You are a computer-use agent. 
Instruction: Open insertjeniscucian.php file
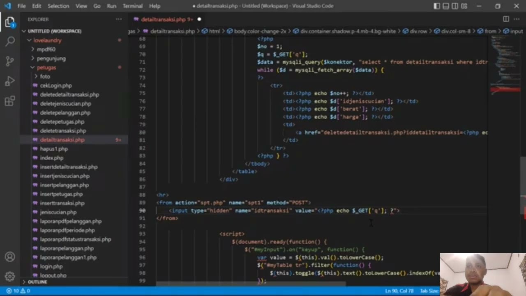click(65, 176)
